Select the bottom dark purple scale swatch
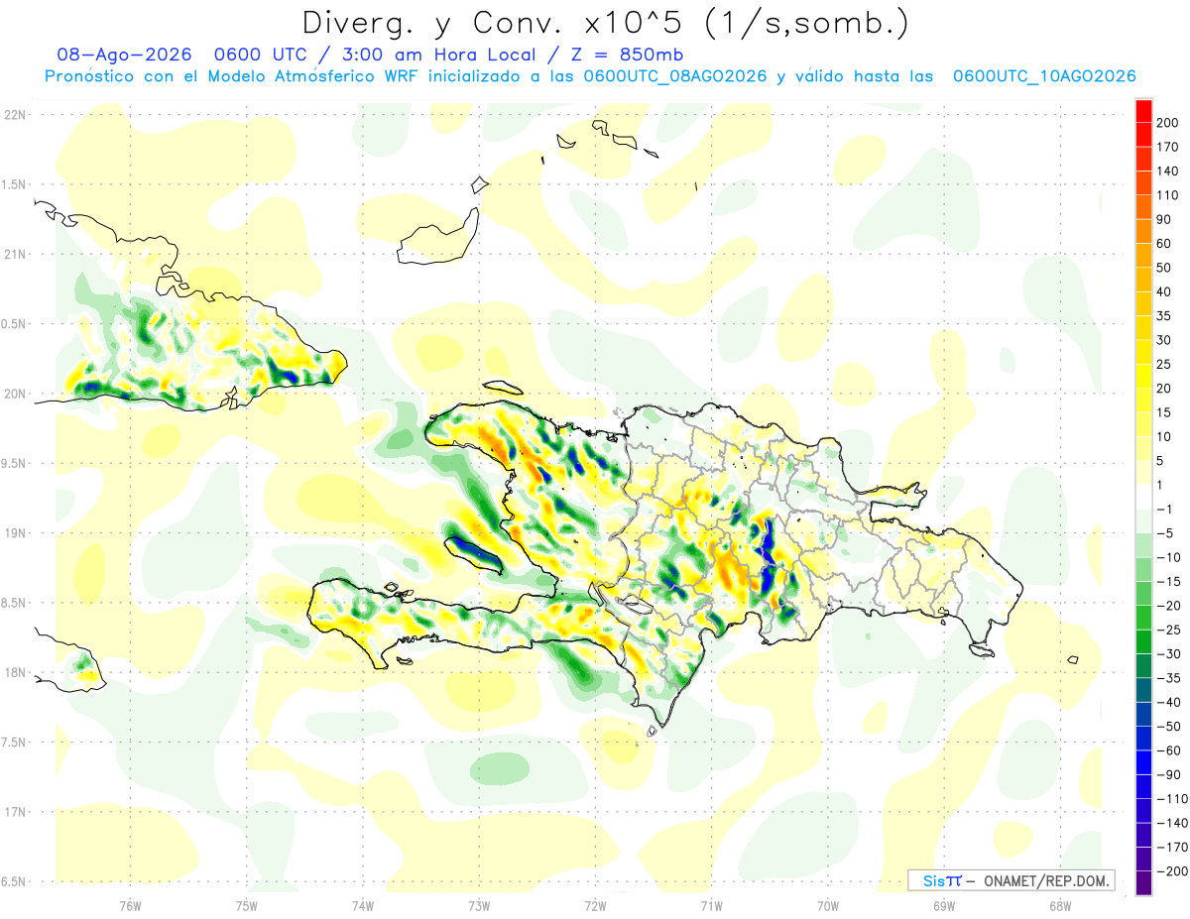Screen dimensions: 1190x919 coord(1143,883)
